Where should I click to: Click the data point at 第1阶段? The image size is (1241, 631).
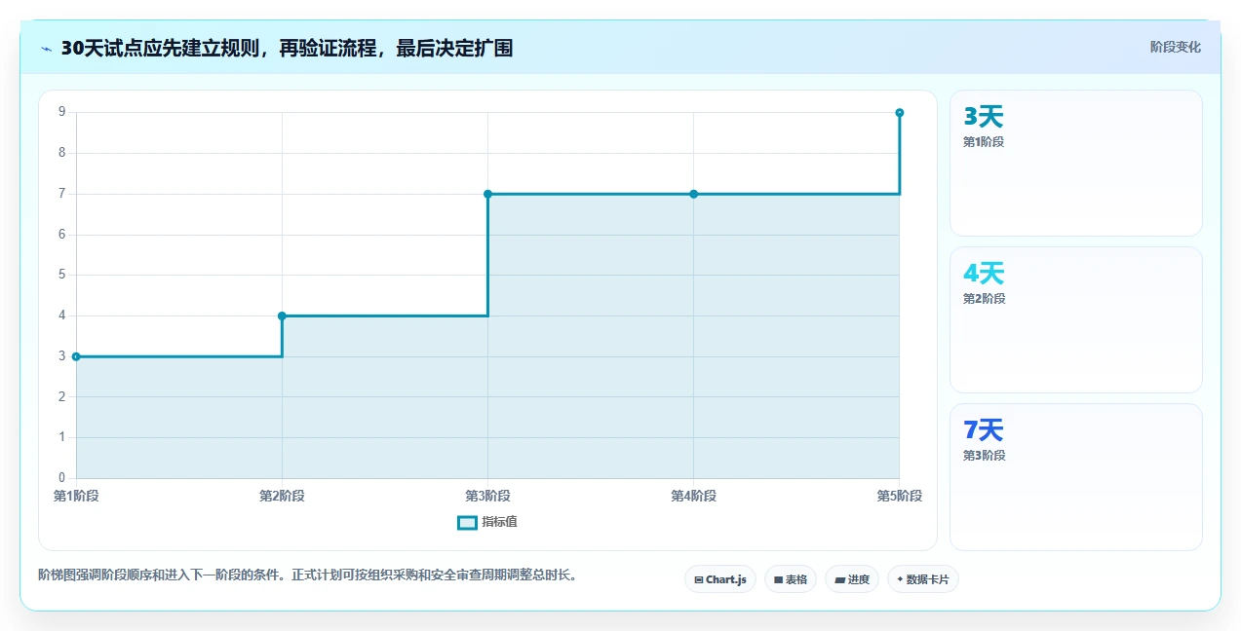point(76,356)
